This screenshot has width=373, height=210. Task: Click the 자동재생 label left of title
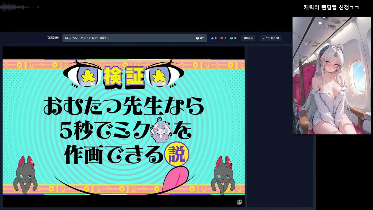[x=53, y=38]
